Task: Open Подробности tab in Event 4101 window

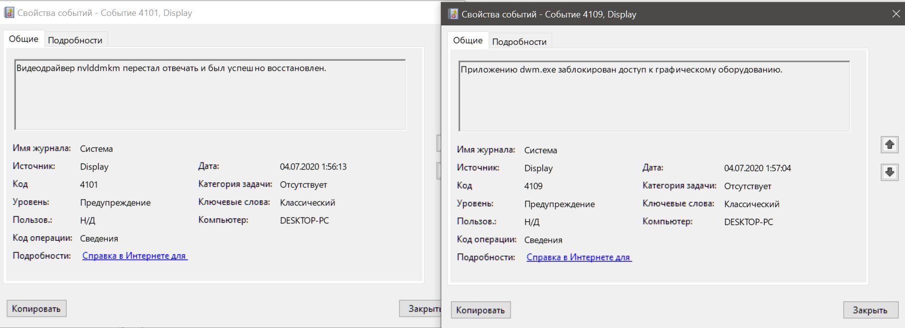Action: pos(75,40)
